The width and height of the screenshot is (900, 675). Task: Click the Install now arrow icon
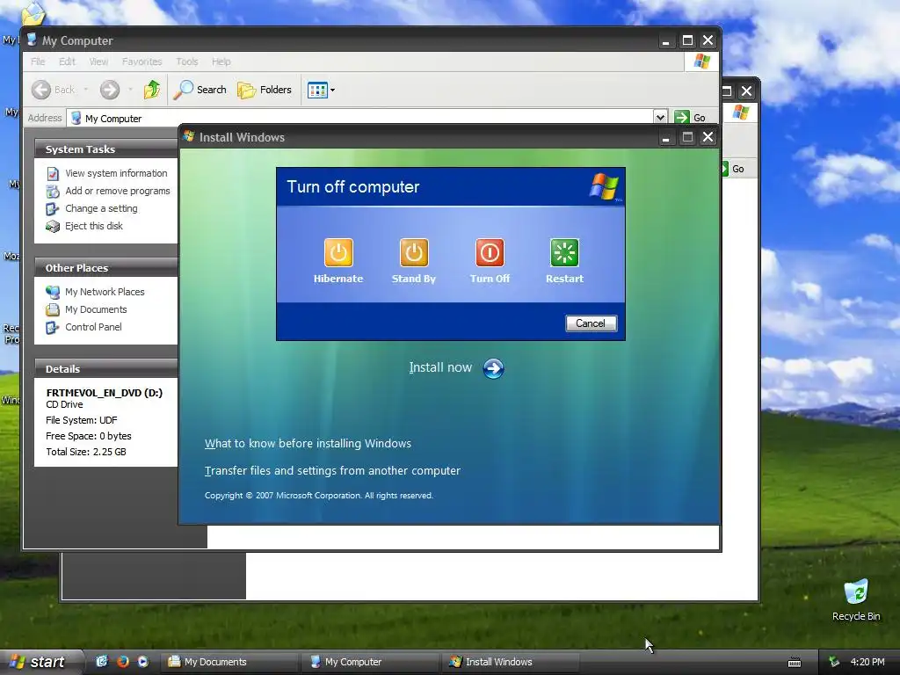[x=493, y=368]
